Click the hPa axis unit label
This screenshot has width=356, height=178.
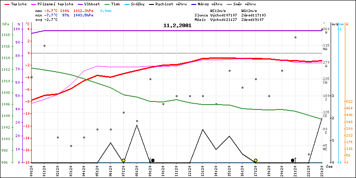(5, 24)
